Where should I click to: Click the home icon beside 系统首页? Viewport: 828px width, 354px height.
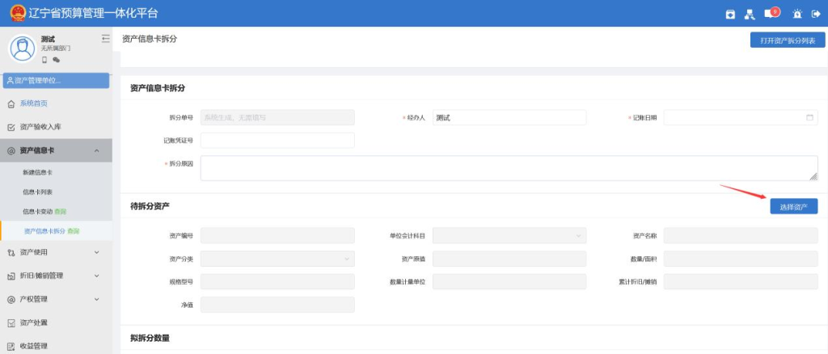pos(11,104)
